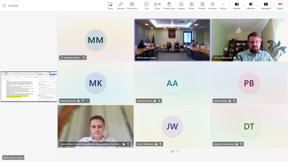Toggle the Mikrofon mute button

251,6
